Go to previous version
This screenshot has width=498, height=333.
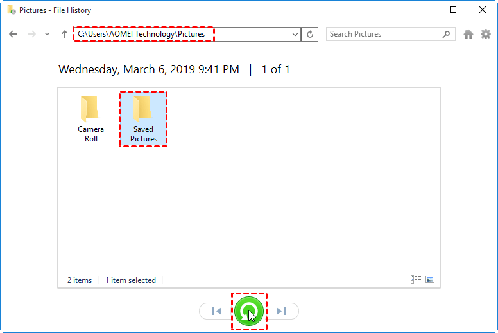coord(217,311)
